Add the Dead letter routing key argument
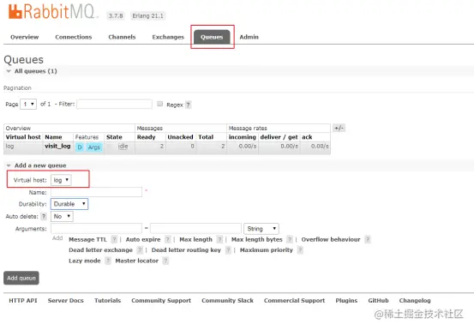Image resolution: width=474 pixels, height=330 pixels. [186, 250]
